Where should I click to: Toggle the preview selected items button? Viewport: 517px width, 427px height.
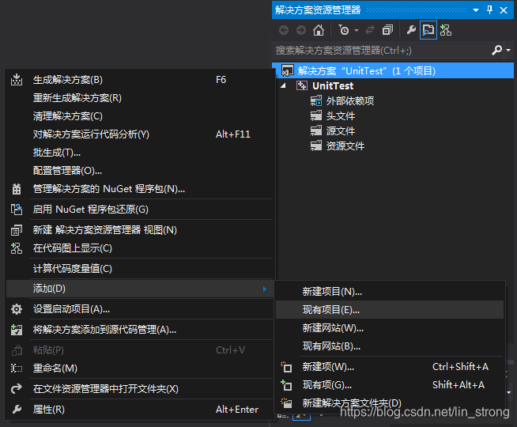(428, 30)
